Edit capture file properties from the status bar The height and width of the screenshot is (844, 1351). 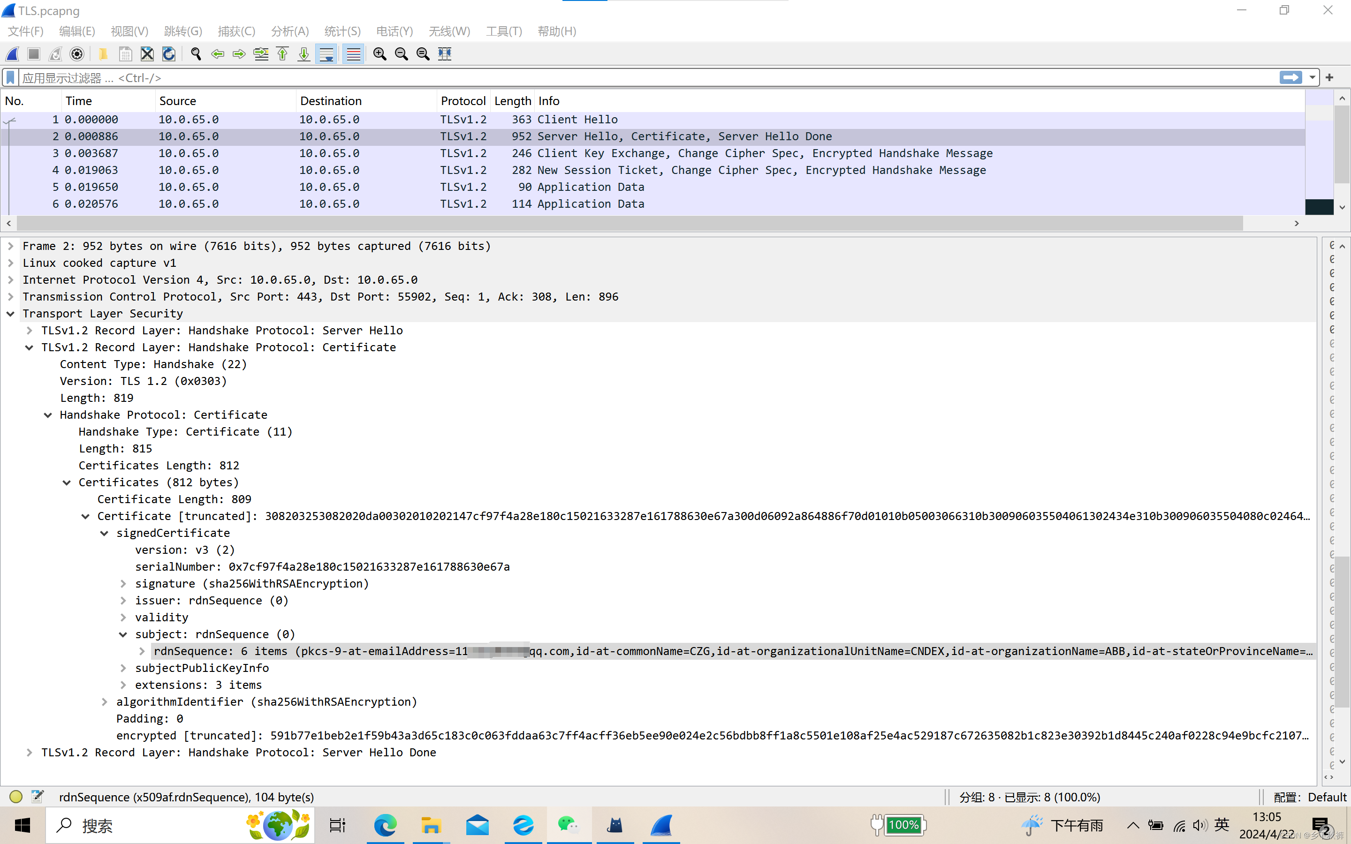tap(38, 797)
